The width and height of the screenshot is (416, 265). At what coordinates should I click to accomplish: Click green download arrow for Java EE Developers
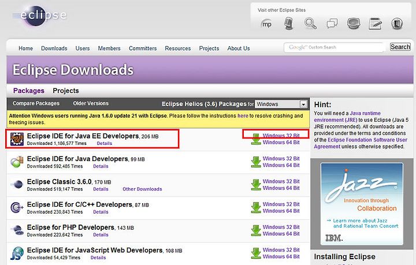pyautogui.click(x=256, y=139)
